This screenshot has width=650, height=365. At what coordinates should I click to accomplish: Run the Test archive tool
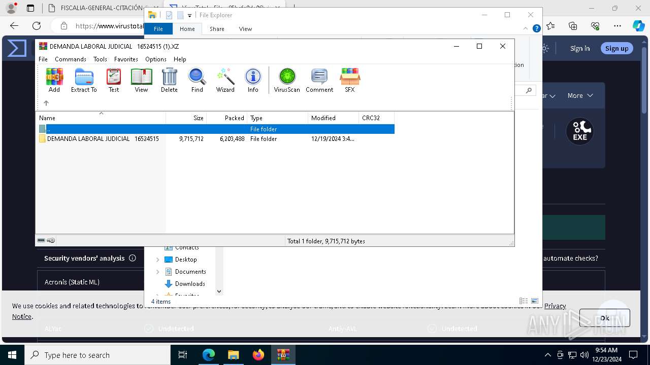tap(114, 80)
